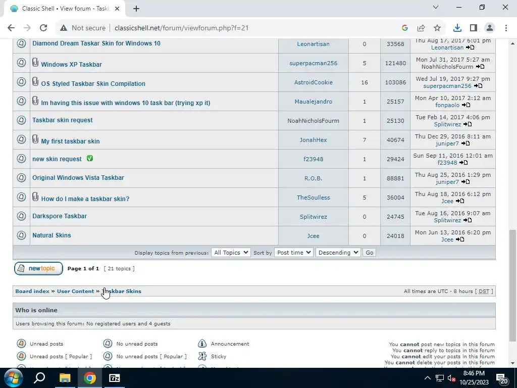Click the topic status icon for Darkspore Taskbar
The height and width of the screenshot is (388, 517).
pos(21,216)
